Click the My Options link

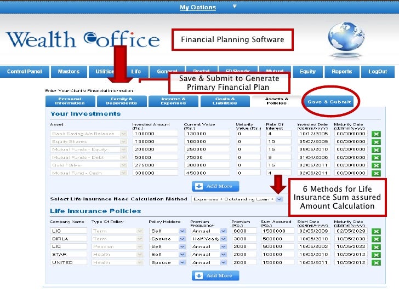pos(198,7)
